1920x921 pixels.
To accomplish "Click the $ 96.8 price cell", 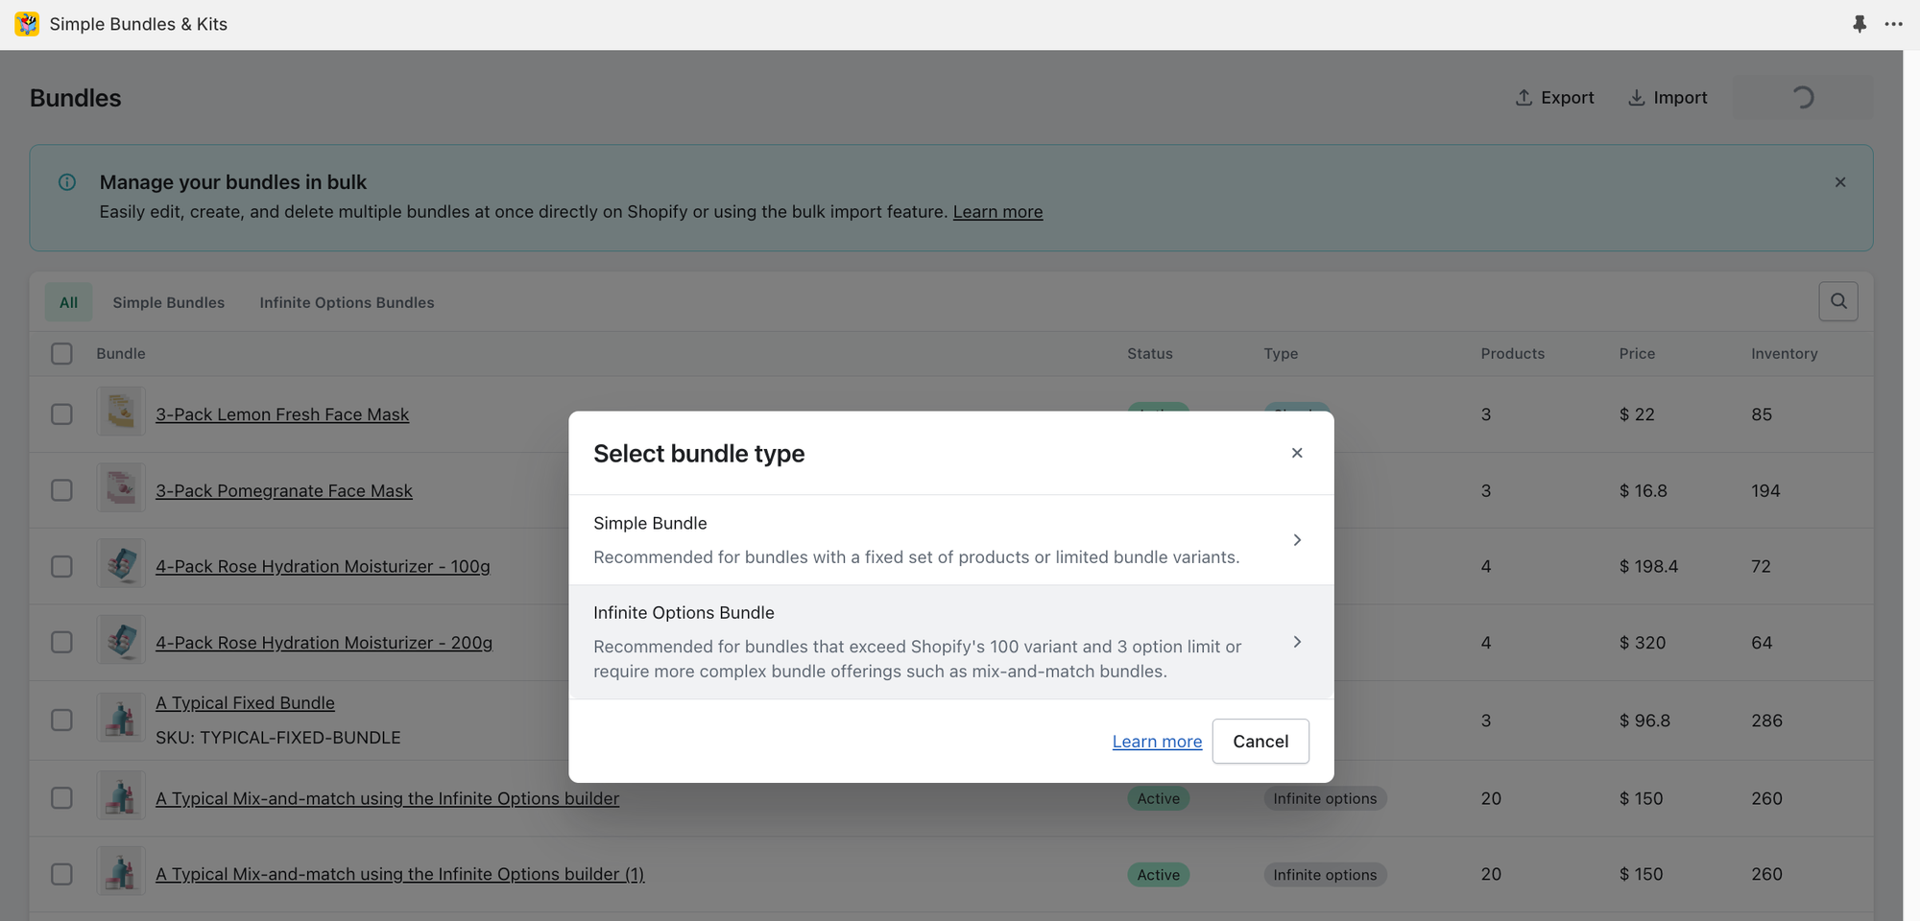I will [x=1644, y=720].
